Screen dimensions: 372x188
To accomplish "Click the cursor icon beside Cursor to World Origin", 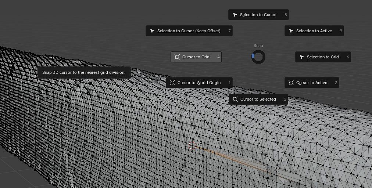I will pos(172,83).
